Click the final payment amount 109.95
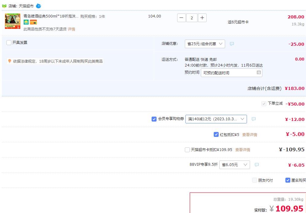 click(x=289, y=208)
